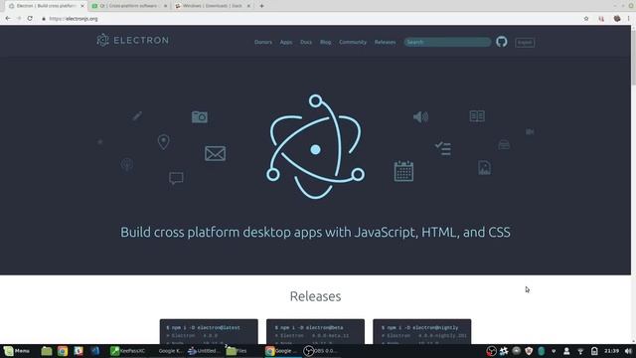Open the file manager folder icon in taskbar
This screenshot has height=358, width=636.
[x=47, y=351]
